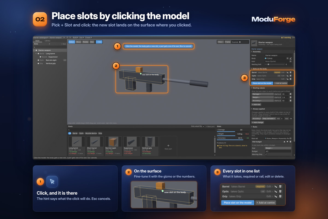Switch to the Build tab
Viewport: 328px width, 219px height.
[x=37, y=41]
